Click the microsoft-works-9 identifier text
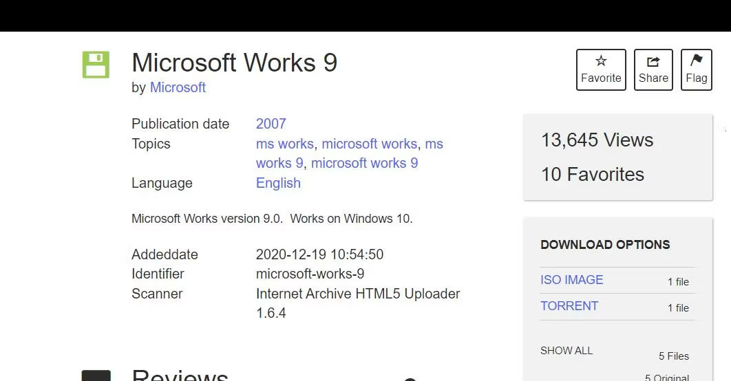 pos(310,274)
